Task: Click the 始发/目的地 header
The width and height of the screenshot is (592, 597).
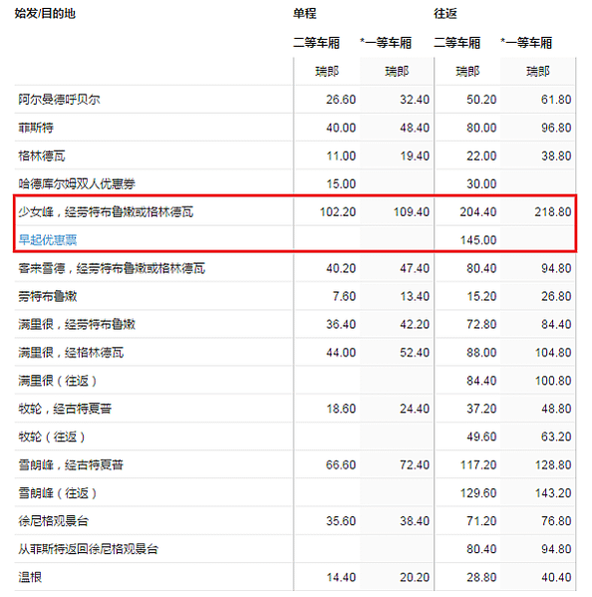Action: (x=45, y=14)
